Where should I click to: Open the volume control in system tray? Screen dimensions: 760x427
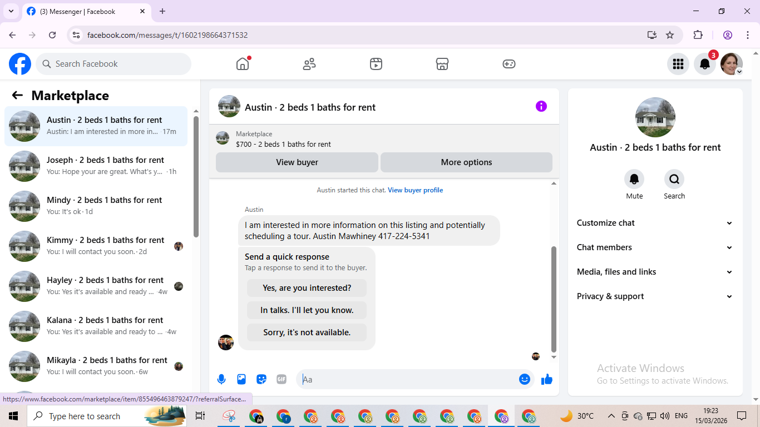(665, 416)
